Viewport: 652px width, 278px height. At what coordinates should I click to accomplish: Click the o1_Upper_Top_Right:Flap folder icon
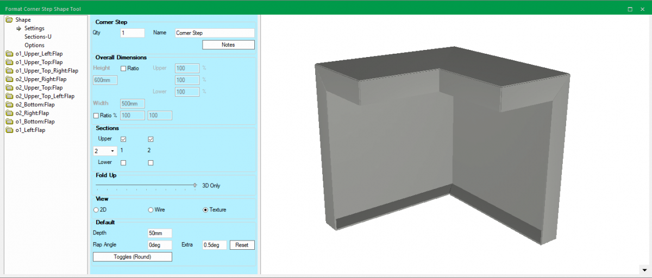point(9,71)
